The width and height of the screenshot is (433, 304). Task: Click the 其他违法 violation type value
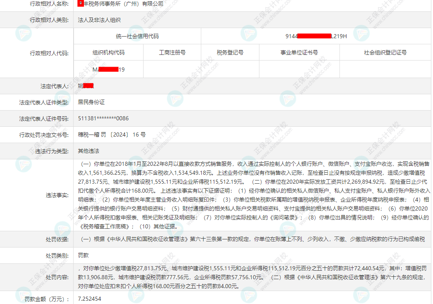89,151
